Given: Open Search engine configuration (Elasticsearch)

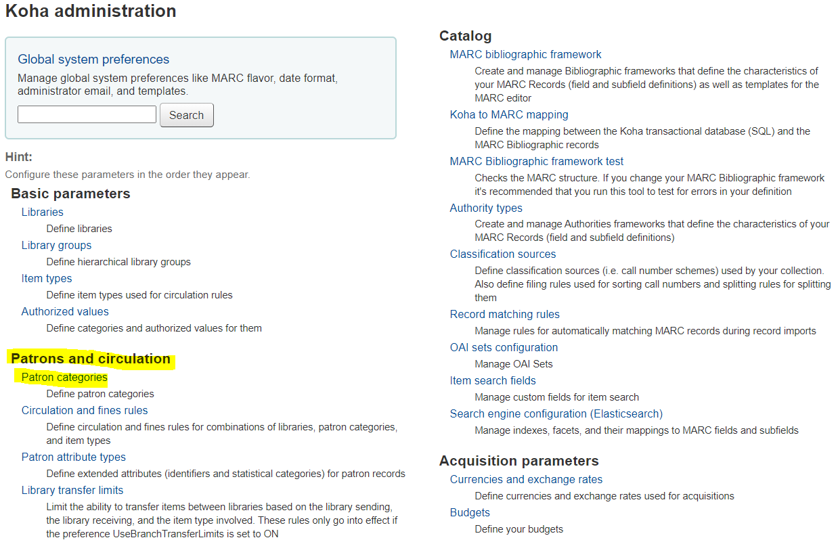Looking at the screenshot, I should (x=556, y=413).
